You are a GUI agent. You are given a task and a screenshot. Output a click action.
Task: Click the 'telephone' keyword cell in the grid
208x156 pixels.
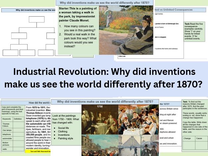click(x=7, y=134)
